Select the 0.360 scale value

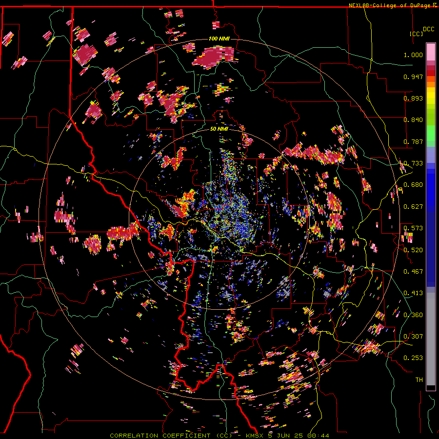point(413,315)
